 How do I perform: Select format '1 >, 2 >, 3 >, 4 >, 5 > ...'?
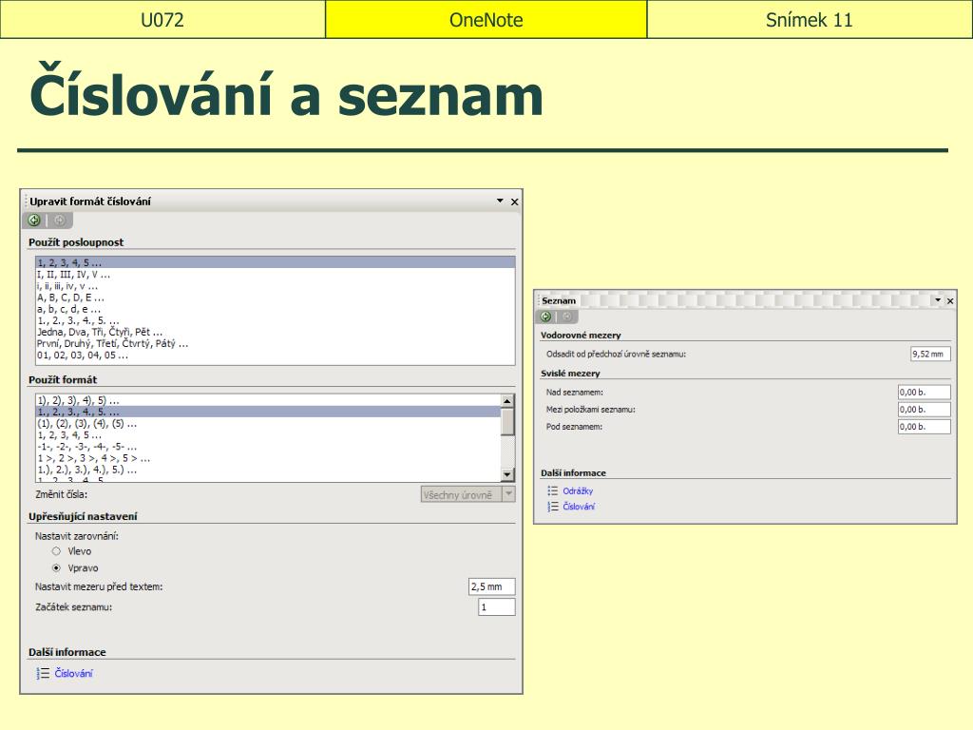coord(268,458)
